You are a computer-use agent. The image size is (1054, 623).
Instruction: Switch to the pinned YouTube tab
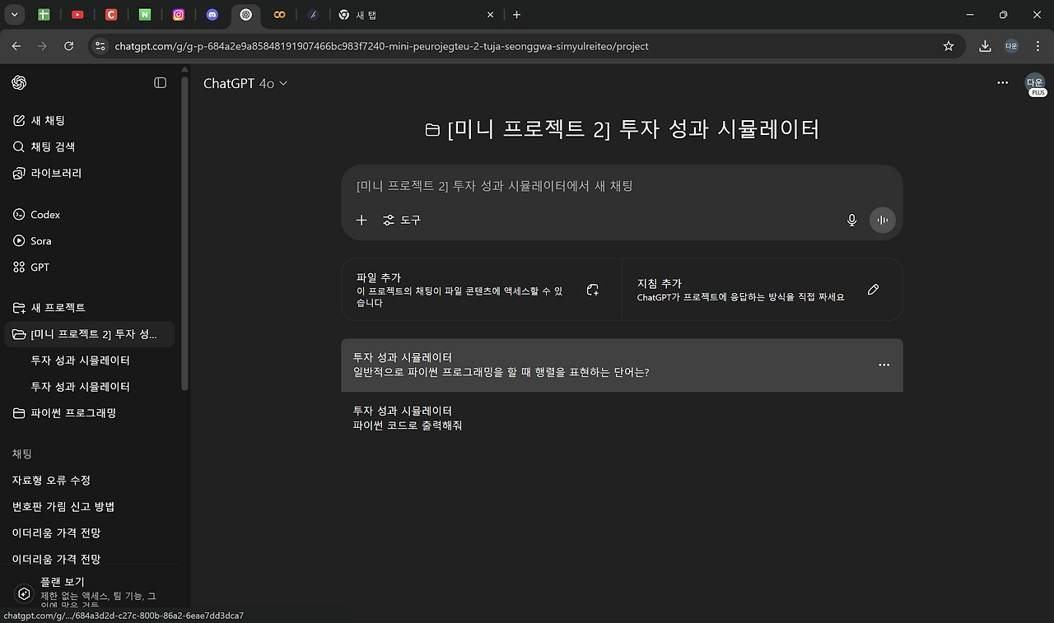[x=77, y=15]
